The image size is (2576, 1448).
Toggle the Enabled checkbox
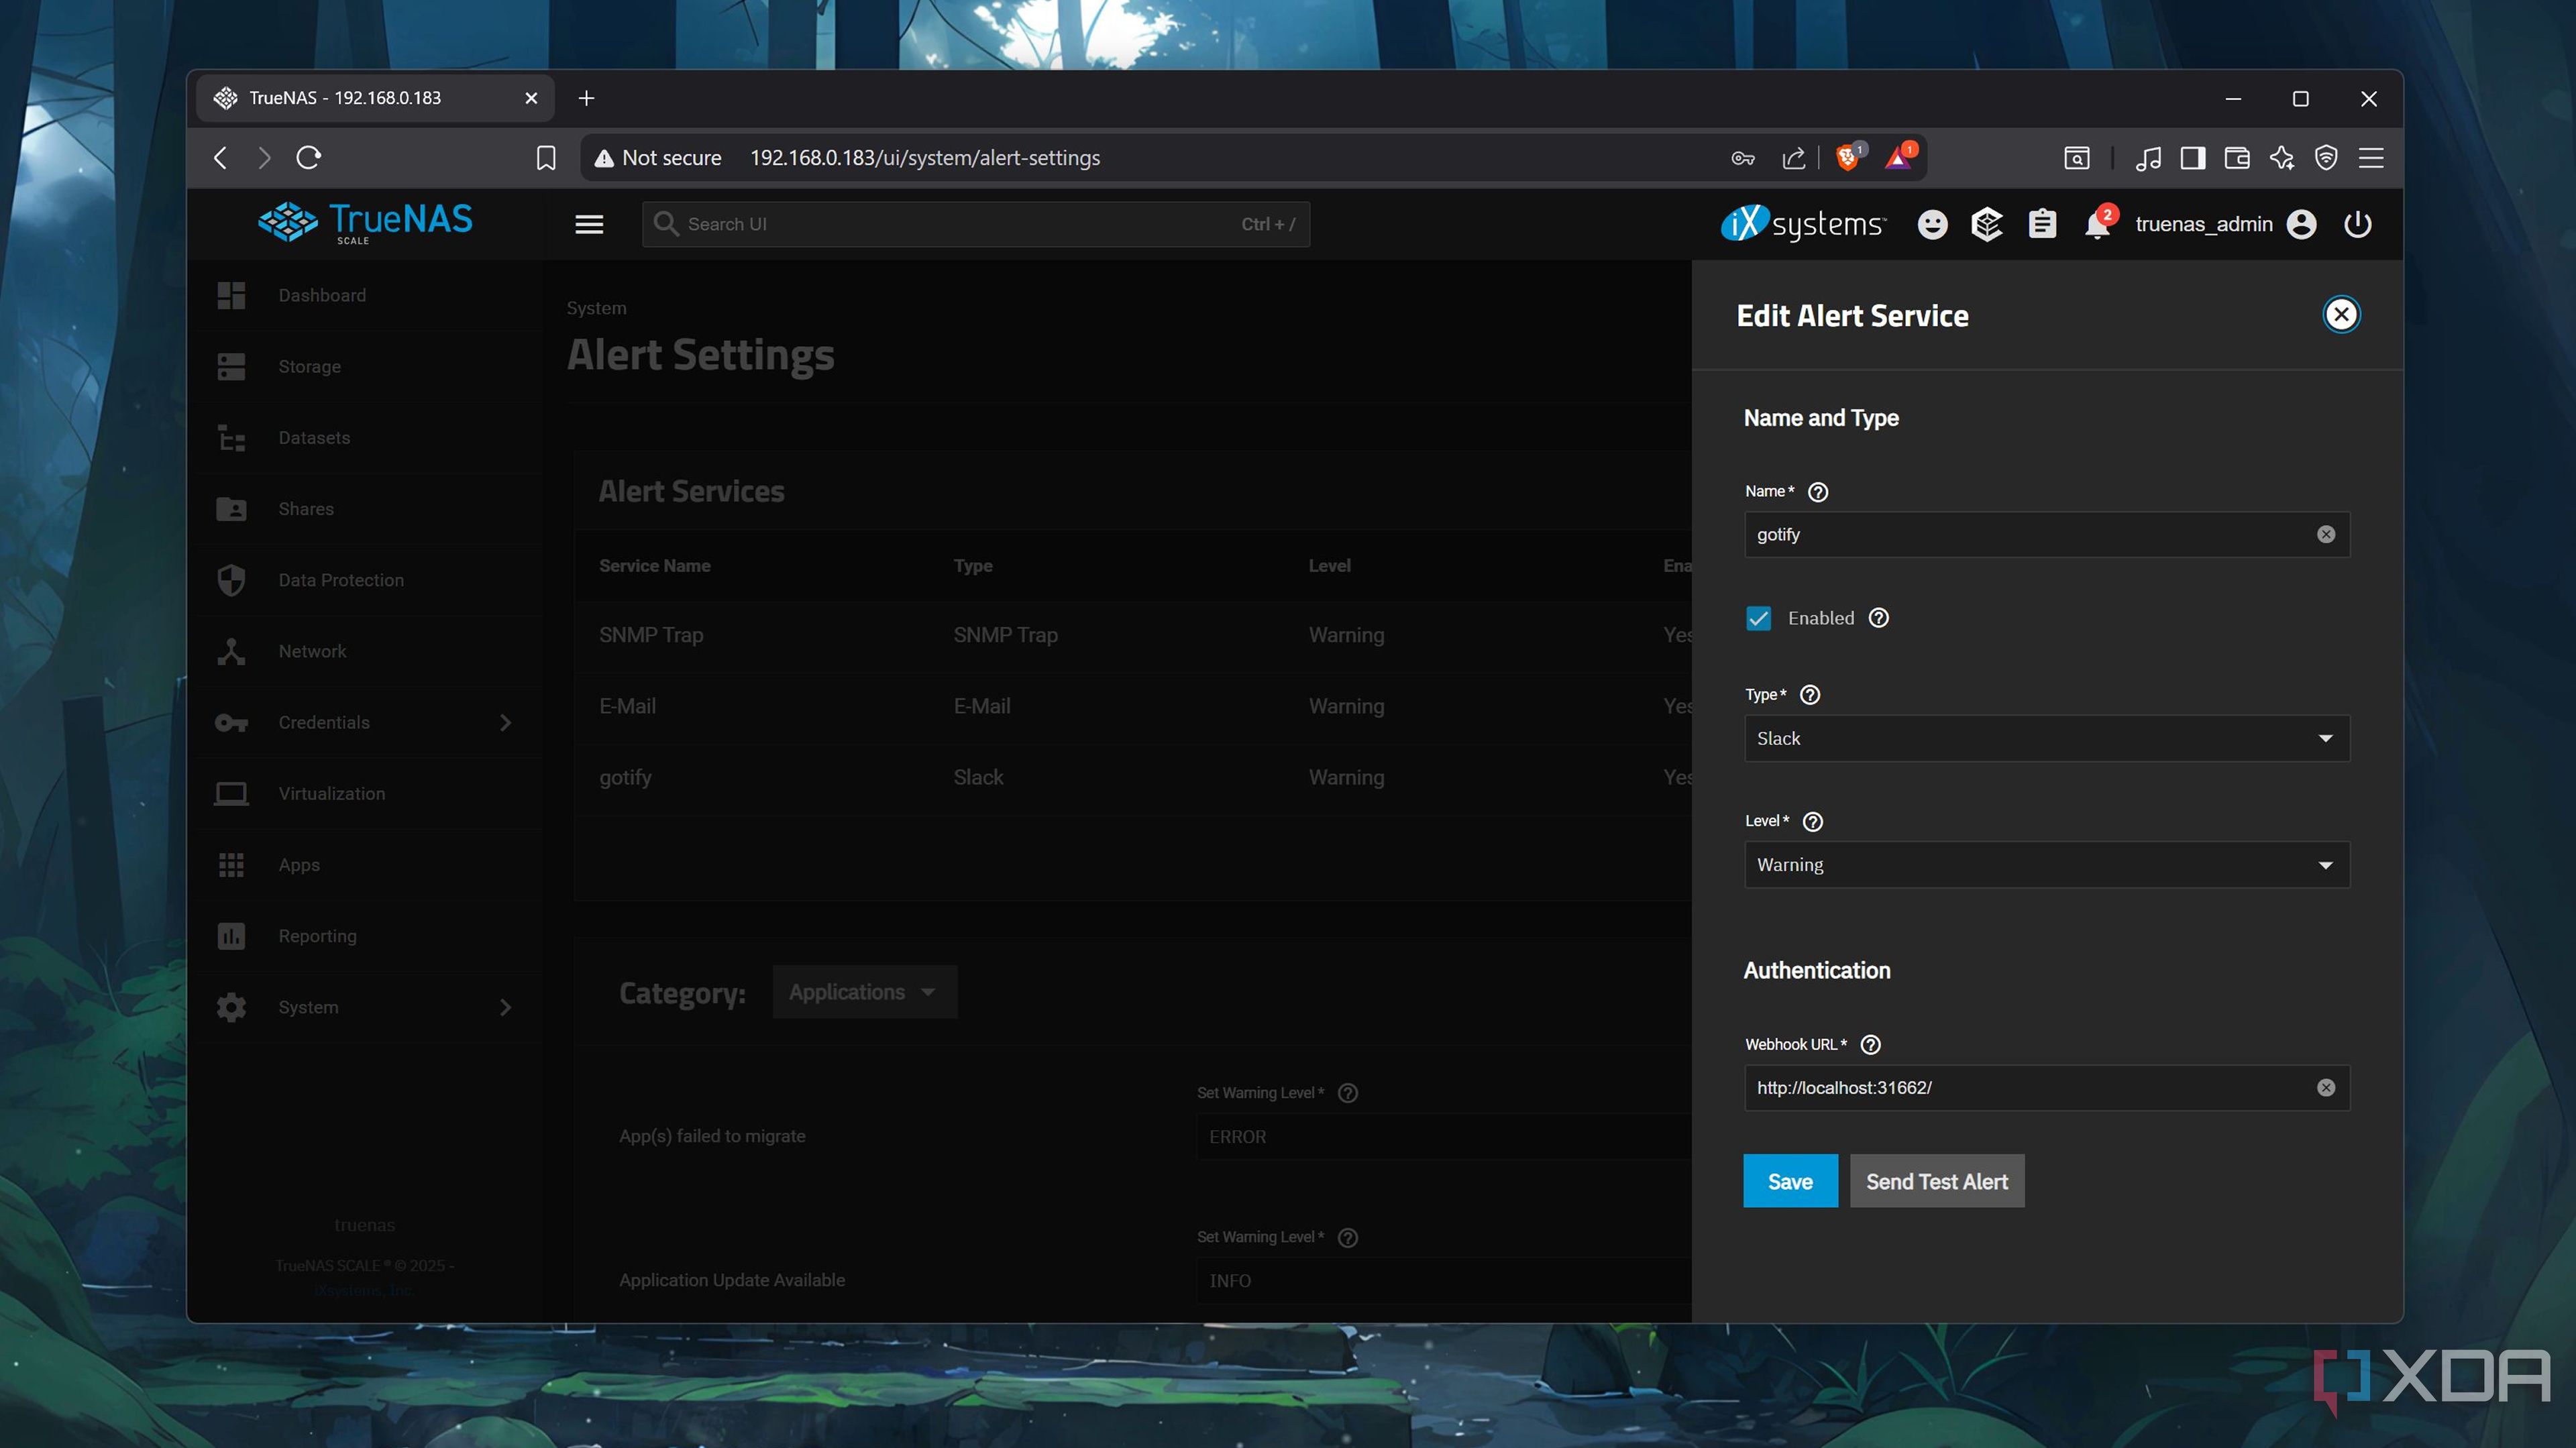tap(1758, 618)
